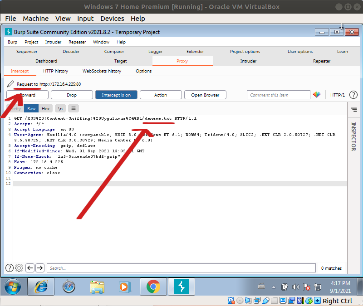Open the Extender tab

tap(195, 51)
